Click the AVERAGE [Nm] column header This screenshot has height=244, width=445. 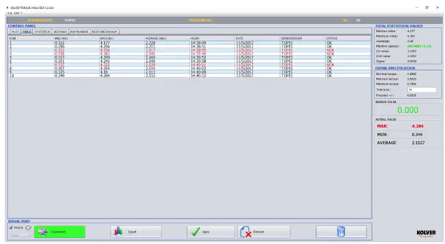168,38
